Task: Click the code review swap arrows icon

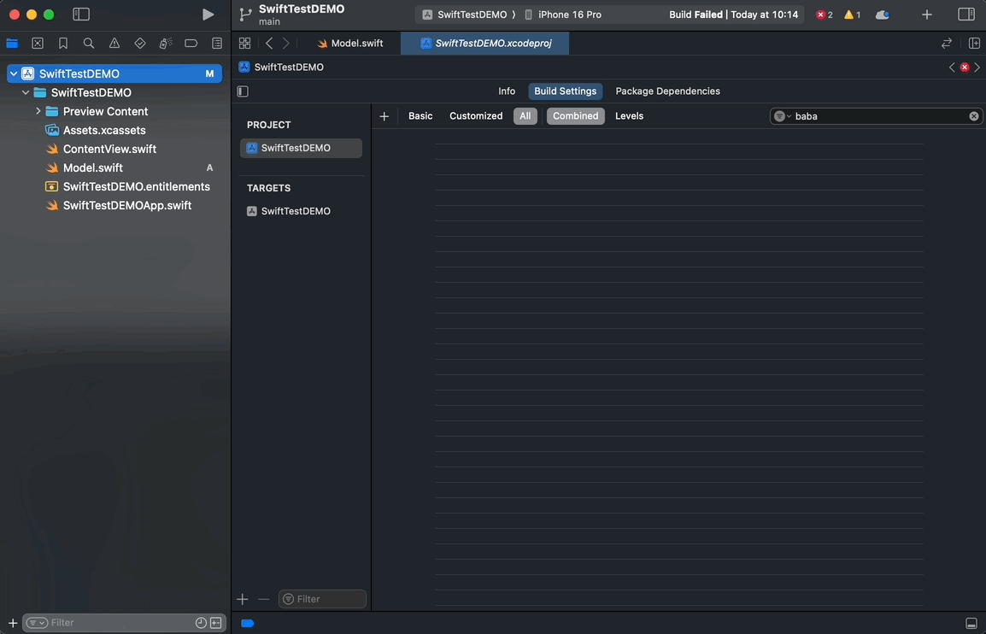Action: 947,44
